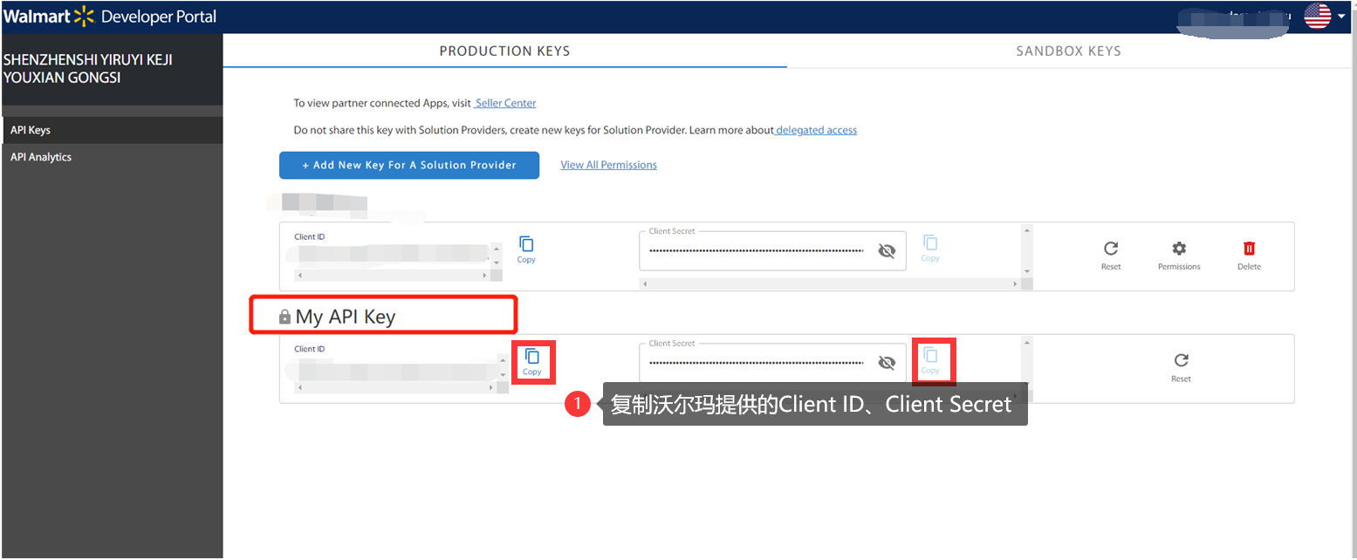Screen dimensions: 1357x560
Task: Click left scroll arrow under first Client ID
Action: click(300, 276)
